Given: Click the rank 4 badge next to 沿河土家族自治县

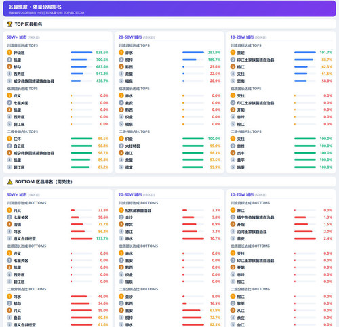Looking at the screenshot, I should [x=233, y=232].
